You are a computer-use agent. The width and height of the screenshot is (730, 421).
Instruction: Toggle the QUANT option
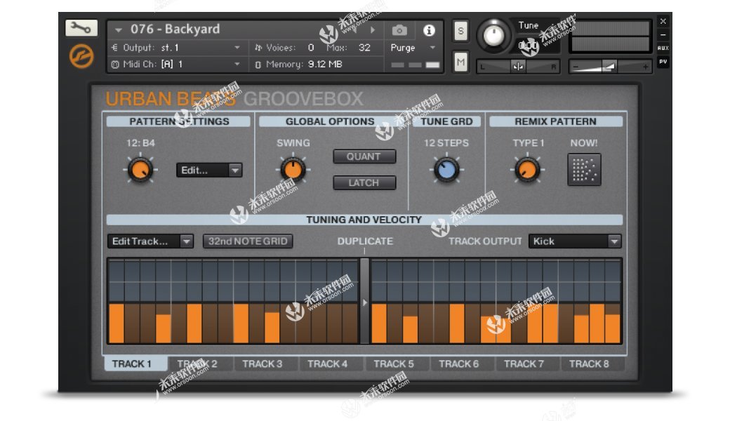(364, 156)
